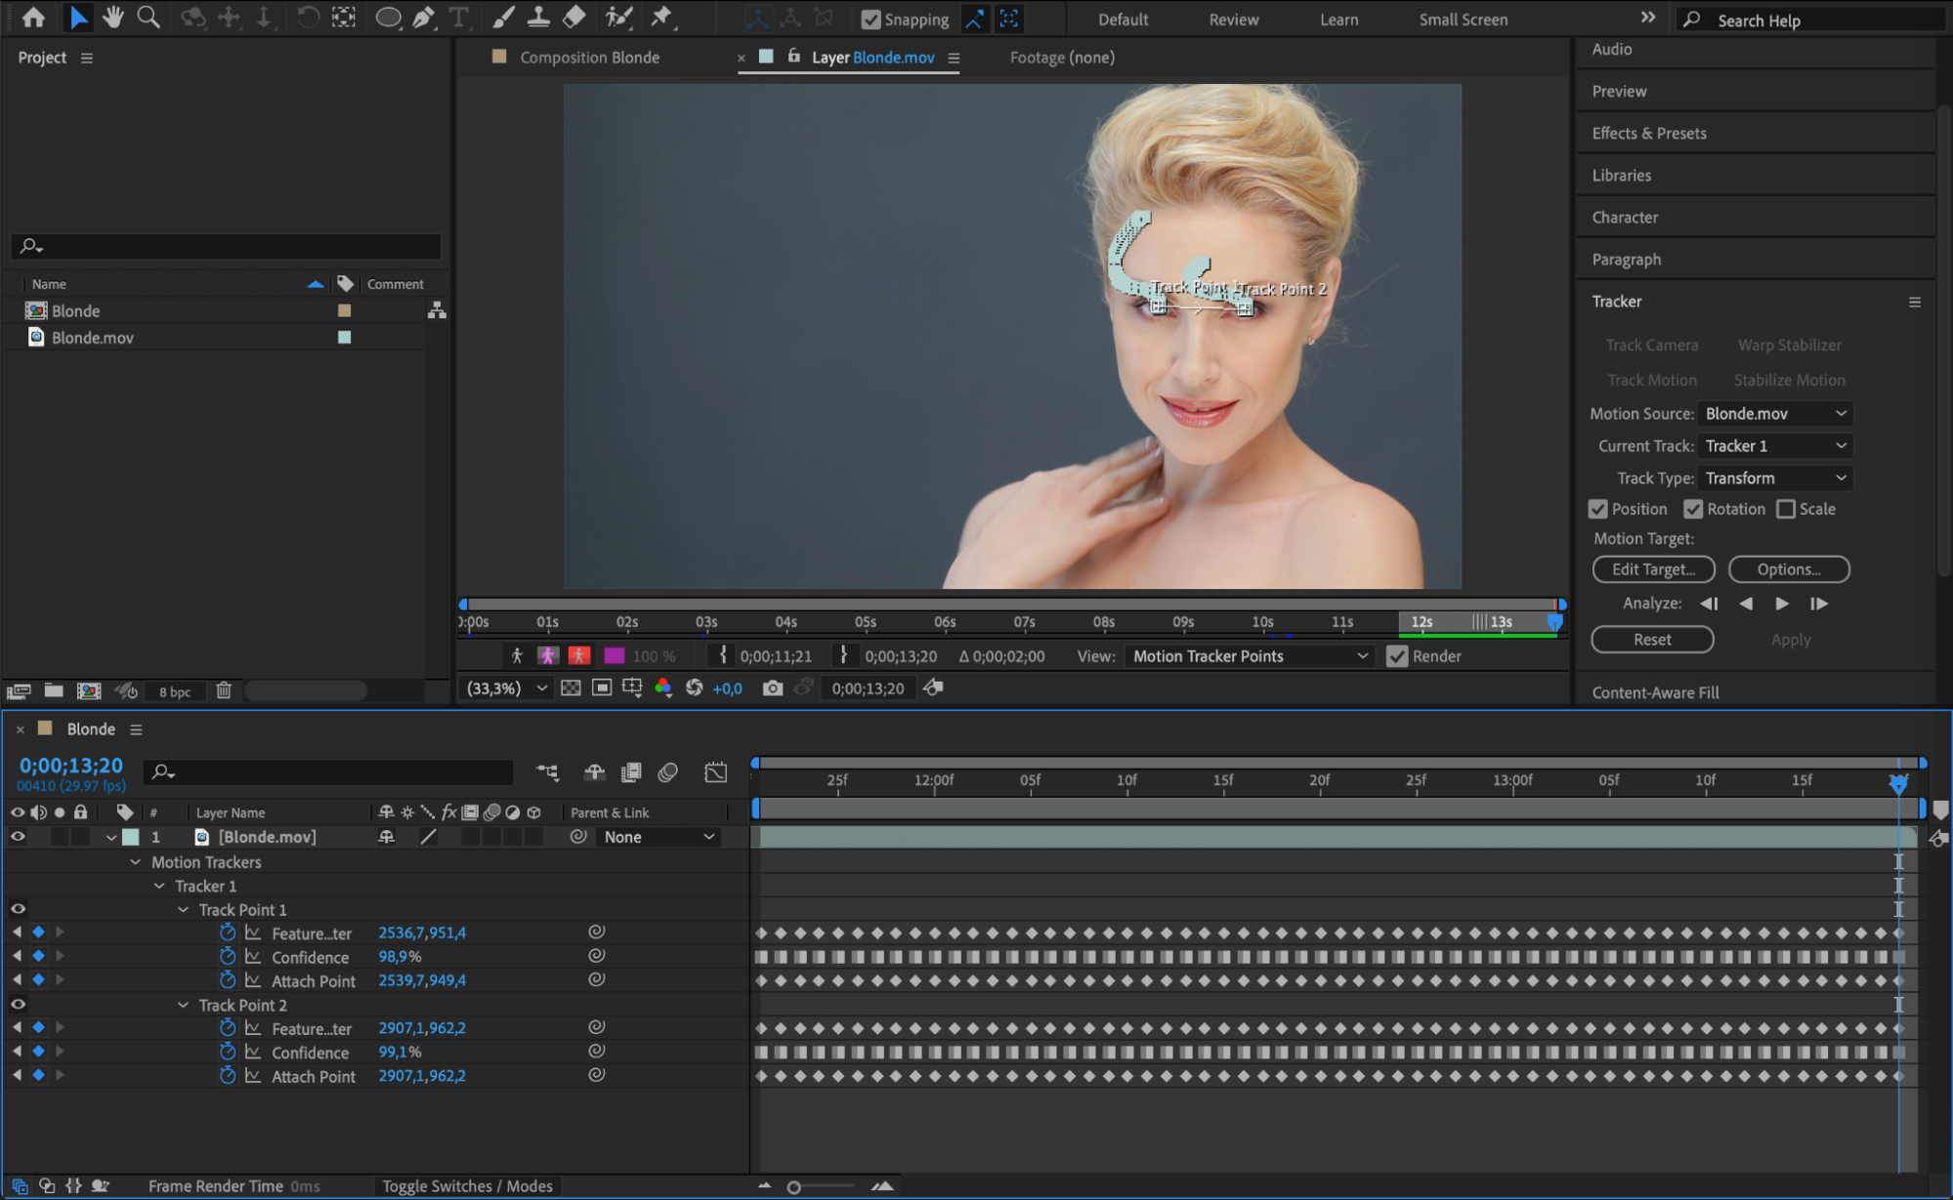
Task: Select the Hand tool in toolbar
Action: (x=113, y=17)
